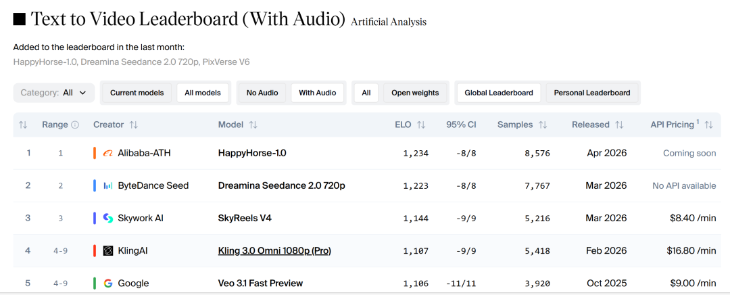Switch to Open weights models filter
The width and height of the screenshot is (730, 295).
pyautogui.click(x=415, y=93)
